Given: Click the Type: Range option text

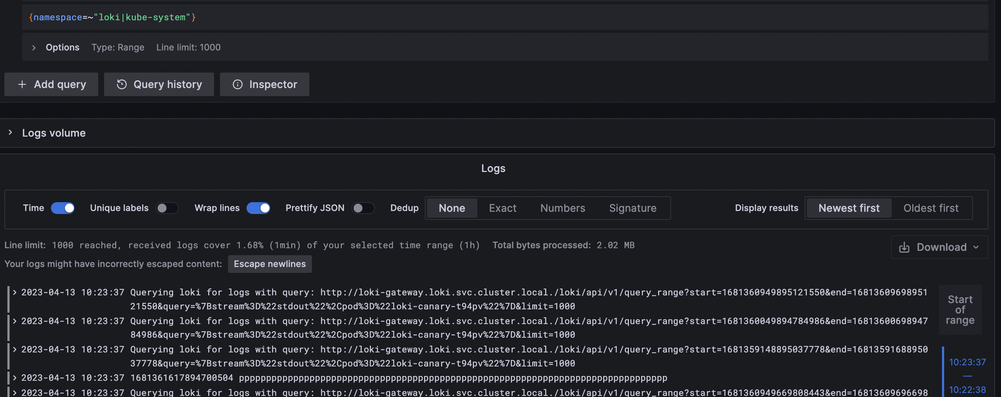Looking at the screenshot, I should click(x=118, y=47).
